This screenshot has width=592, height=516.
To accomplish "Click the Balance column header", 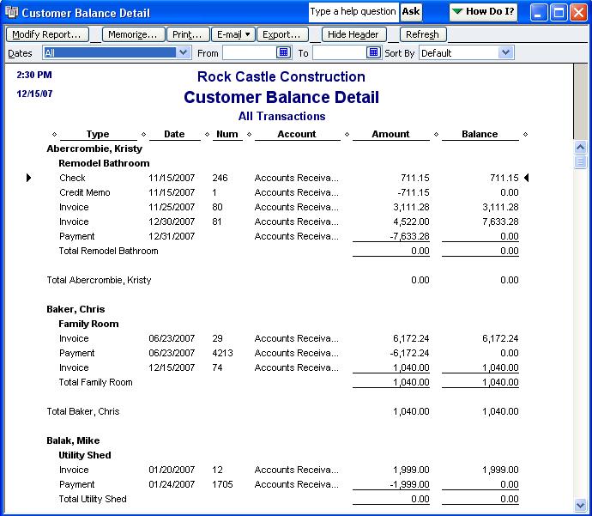I will (x=480, y=134).
